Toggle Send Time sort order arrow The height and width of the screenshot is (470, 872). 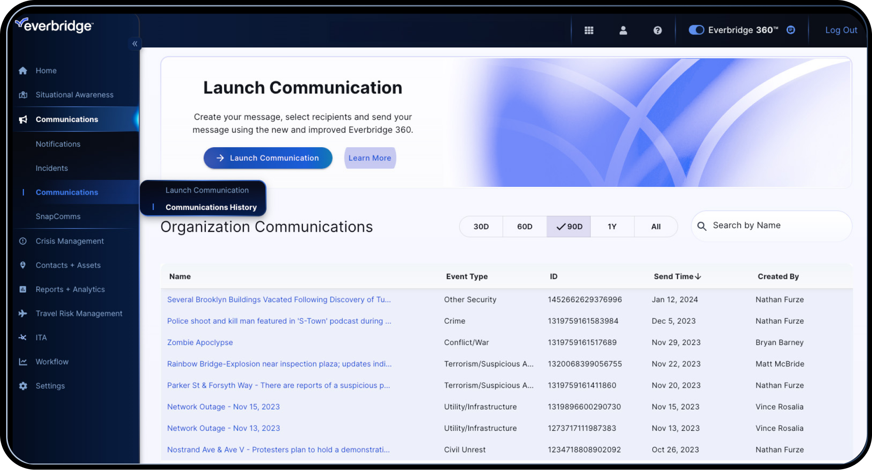pyautogui.click(x=699, y=276)
